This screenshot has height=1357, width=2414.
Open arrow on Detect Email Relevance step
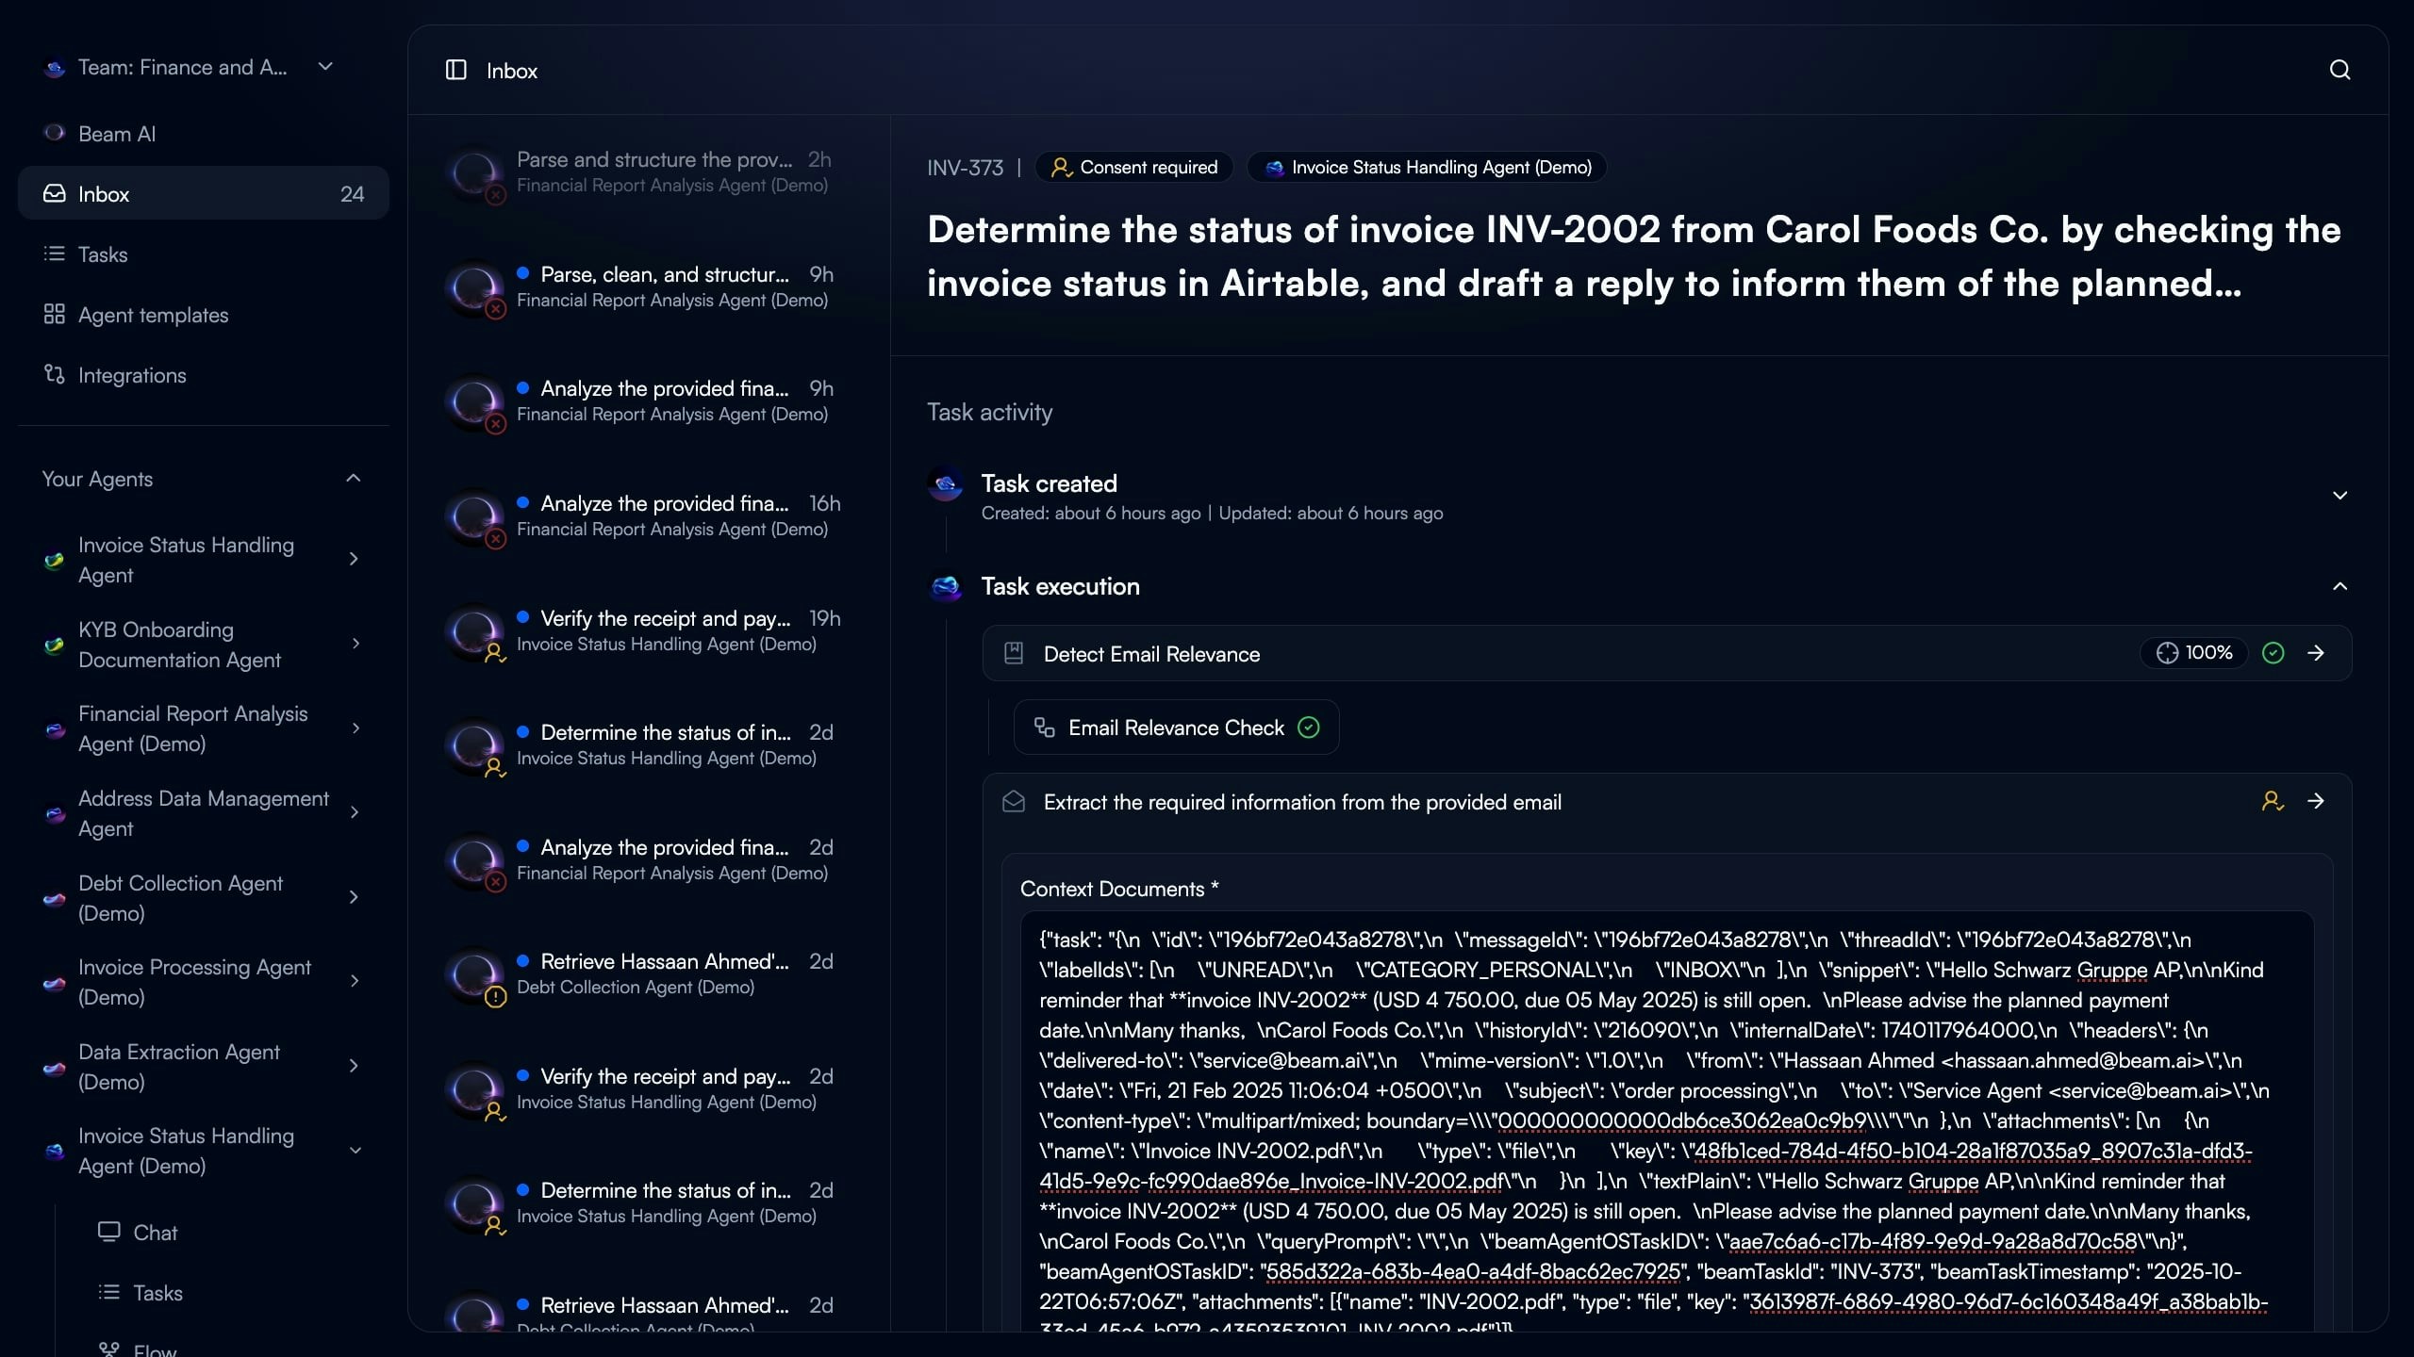2316,653
